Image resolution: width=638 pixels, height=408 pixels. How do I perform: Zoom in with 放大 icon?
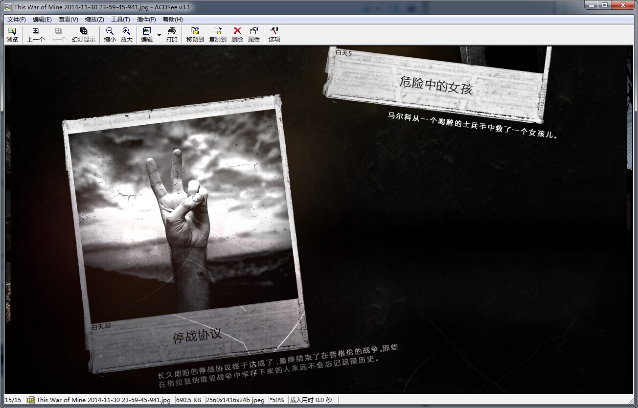(127, 35)
